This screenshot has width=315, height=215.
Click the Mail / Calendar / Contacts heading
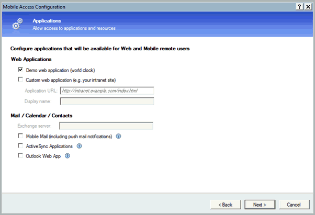(41, 115)
